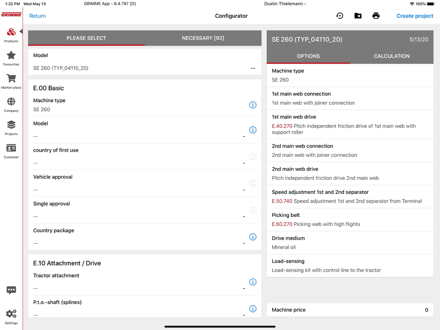The width and height of the screenshot is (440, 330).
Task: Open configuration history via the clock icon
Action: pyautogui.click(x=339, y=15)
